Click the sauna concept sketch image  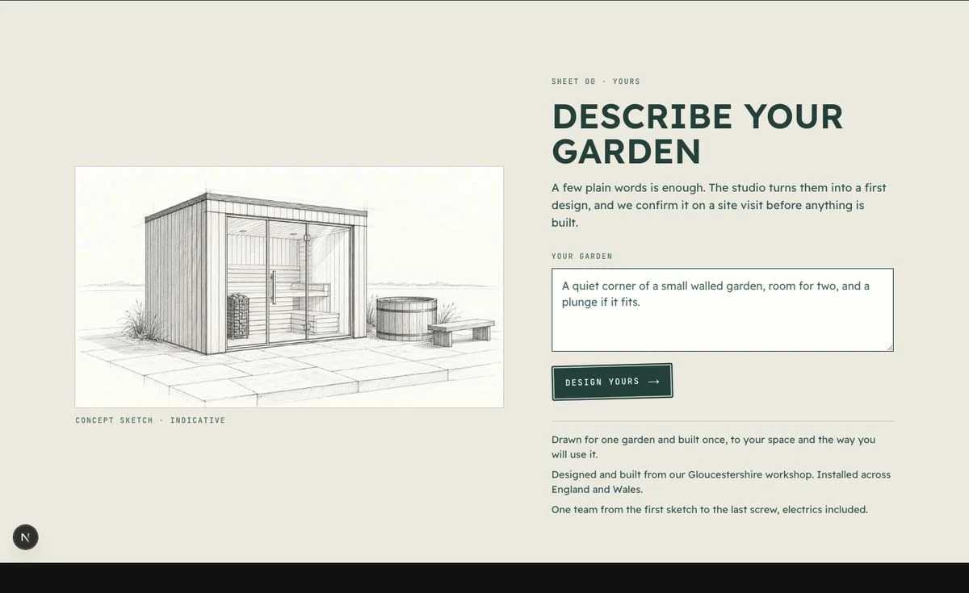click(x=289, y=287)
